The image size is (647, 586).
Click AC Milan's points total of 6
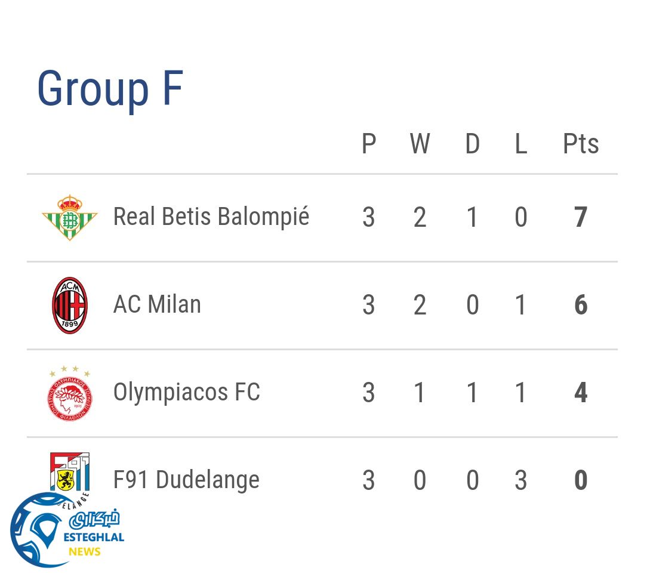[x=580, y=305]
